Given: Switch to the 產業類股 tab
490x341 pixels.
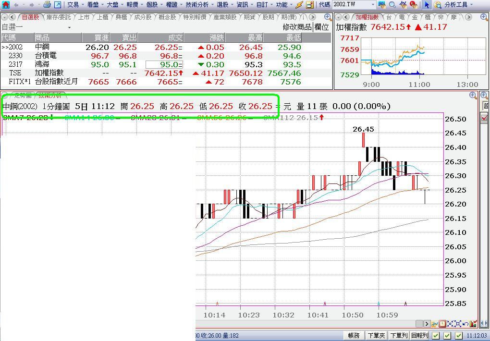Looking at the screenshot, I should point(225,17).
